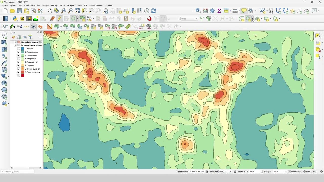Enable snapping with the red magnet icon

point(149,19)
